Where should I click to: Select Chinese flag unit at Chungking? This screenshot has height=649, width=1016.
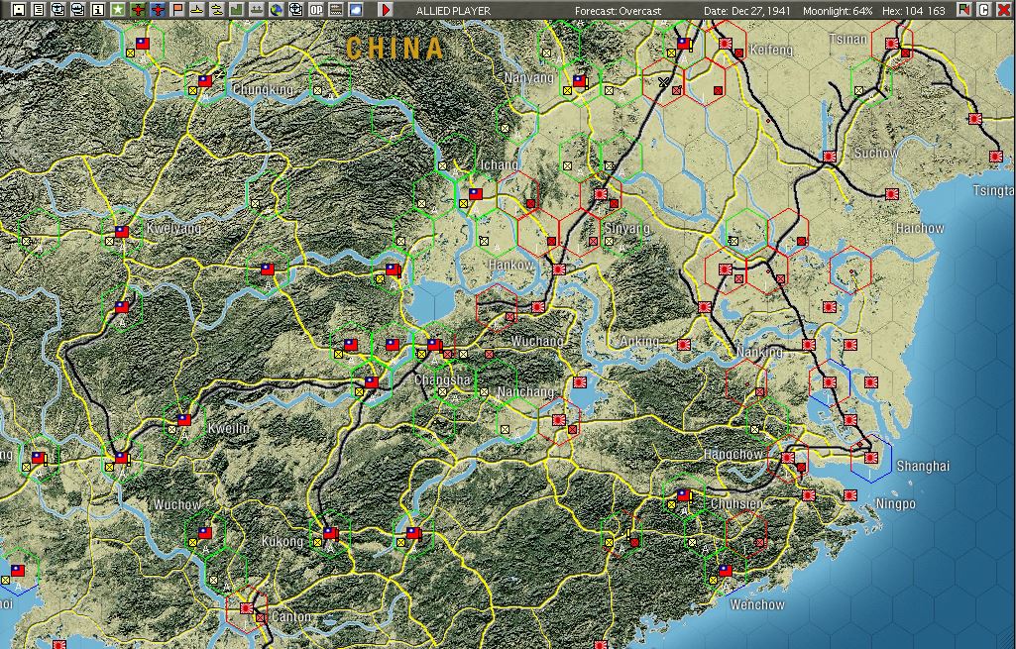click(x=205, y=81)
